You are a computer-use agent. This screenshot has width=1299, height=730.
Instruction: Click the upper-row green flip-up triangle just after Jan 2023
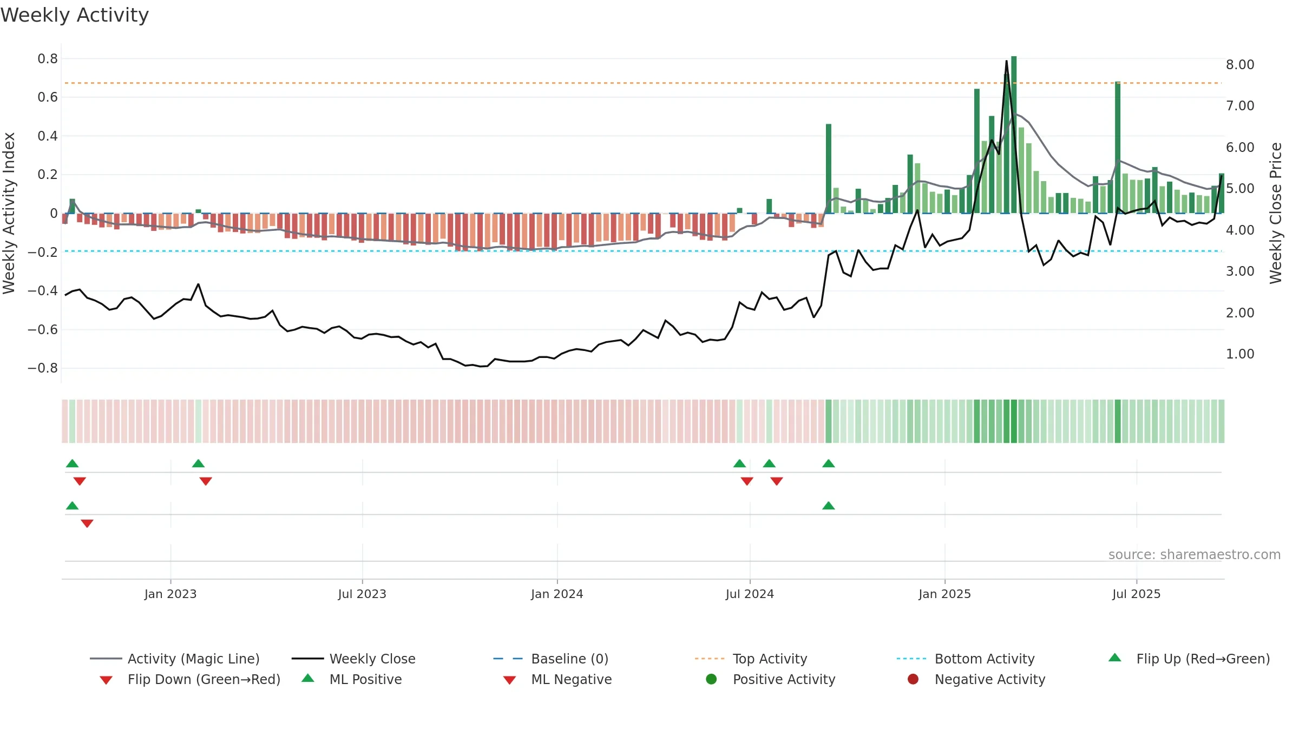[199, 463]
